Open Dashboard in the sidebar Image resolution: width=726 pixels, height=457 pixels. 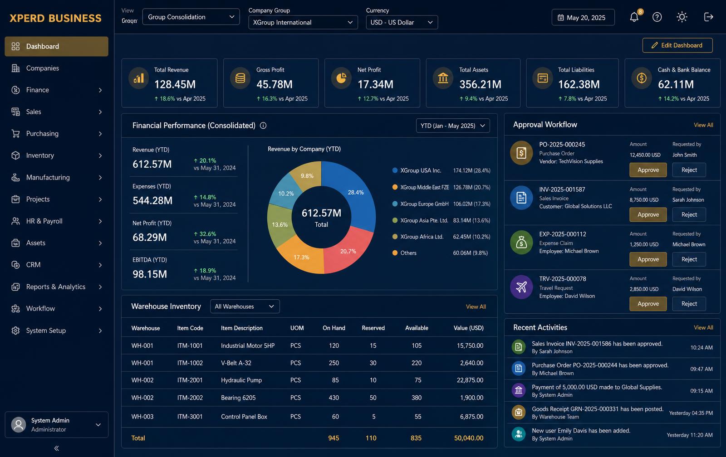click(56, 46)
